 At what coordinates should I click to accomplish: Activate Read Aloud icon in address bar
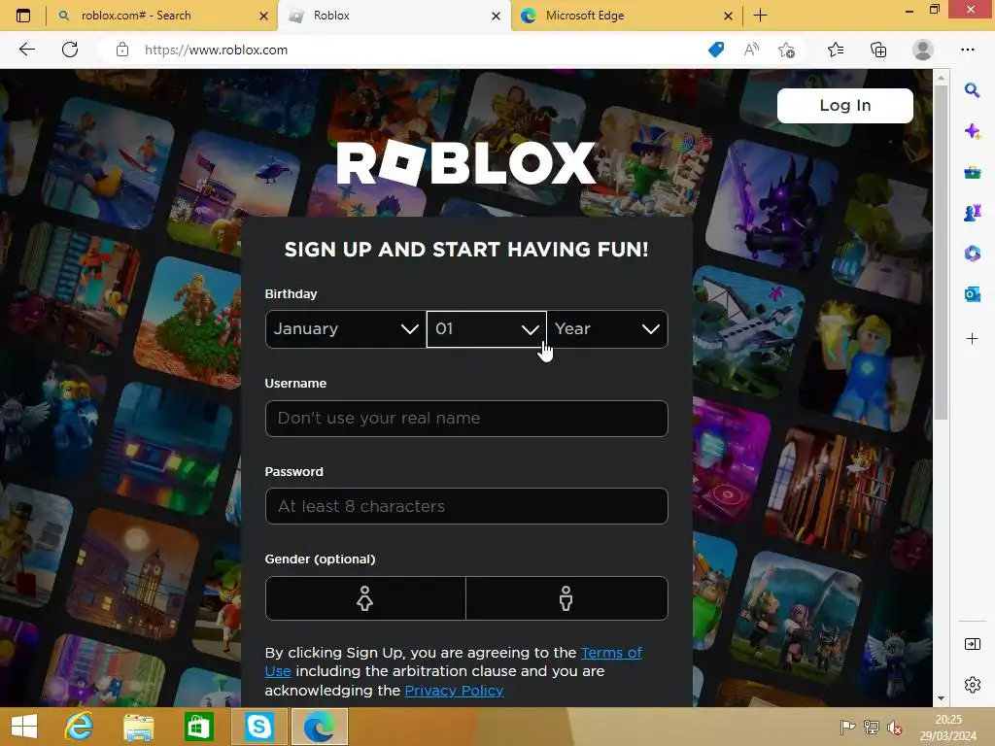(x=751, y=50)
